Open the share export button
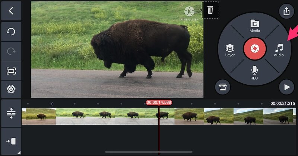Screen dimensions: 298x156 tap(286, 11)
